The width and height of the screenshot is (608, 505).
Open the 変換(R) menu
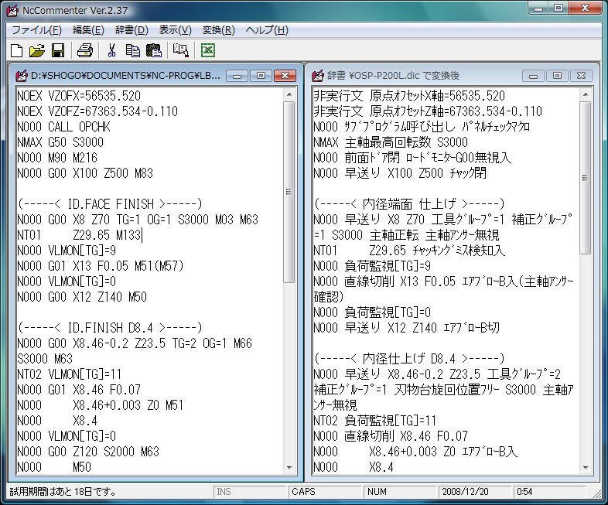[219, 30]
